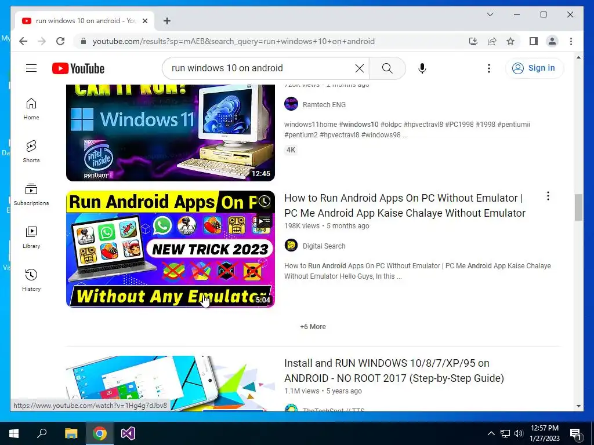Open Visual Studio from taskbar
This screenshot has width=594, height=445.
(128, 433)
